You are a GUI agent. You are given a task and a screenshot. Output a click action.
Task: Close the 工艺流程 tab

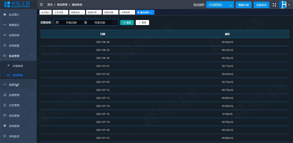[65, 12]
